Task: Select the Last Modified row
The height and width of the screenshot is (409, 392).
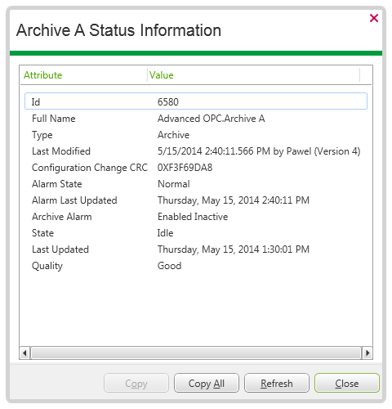Action: tap(196, 151)
